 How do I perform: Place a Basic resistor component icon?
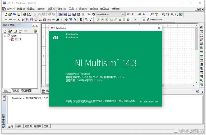point(10,20)
